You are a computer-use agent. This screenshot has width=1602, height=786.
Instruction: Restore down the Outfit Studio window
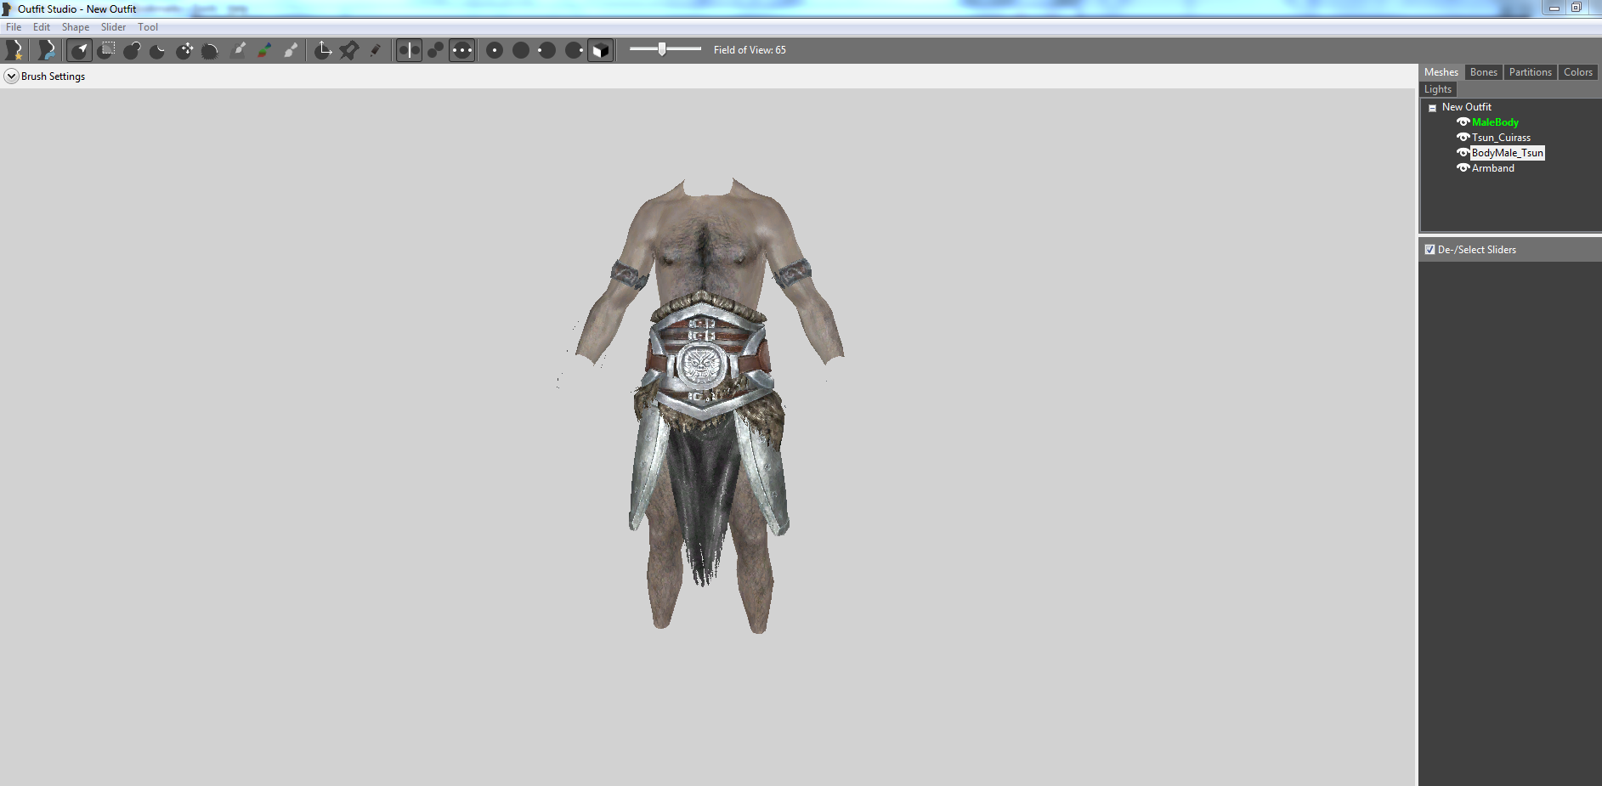pos(1576,8)
